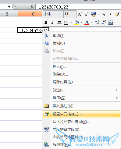Choose 复制(C) from context menu

pyautogui.click(x=81, y=43)
